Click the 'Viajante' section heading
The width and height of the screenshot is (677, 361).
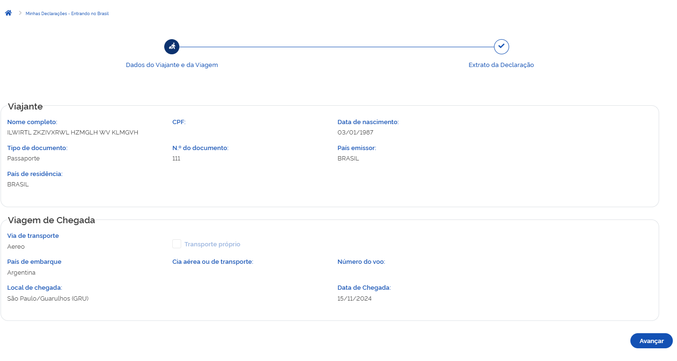25,107
